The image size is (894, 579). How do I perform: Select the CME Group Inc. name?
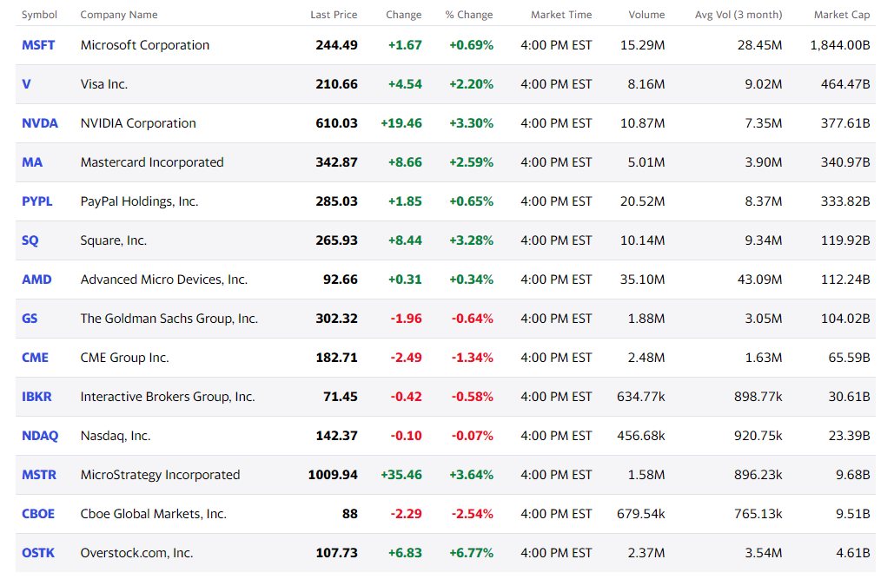[x=124, y=358]
